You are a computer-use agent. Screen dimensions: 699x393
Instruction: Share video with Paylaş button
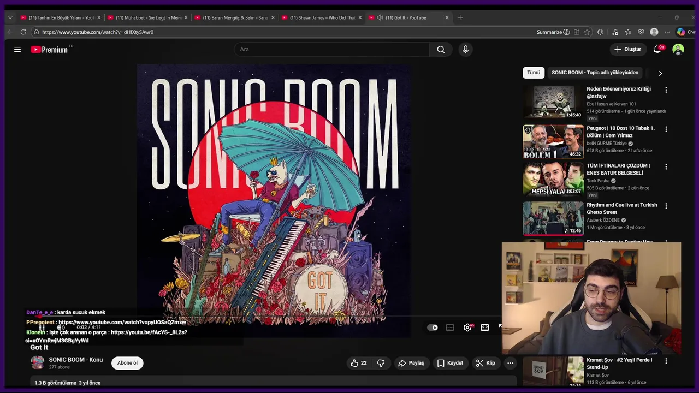tap(411, 363)
